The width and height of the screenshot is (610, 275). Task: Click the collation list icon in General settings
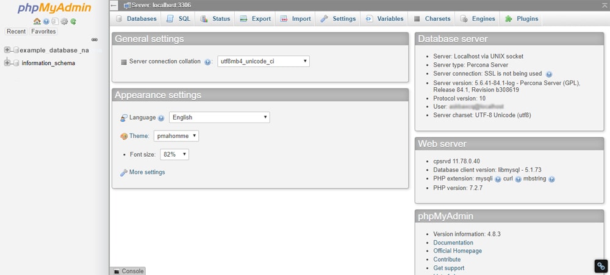(124, 62)
